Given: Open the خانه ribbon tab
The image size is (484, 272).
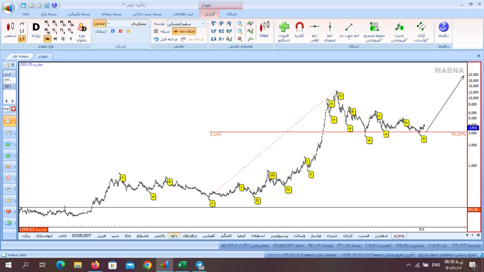Looking at the screenshot, I should pyautogui.click(x=26, y=14).
